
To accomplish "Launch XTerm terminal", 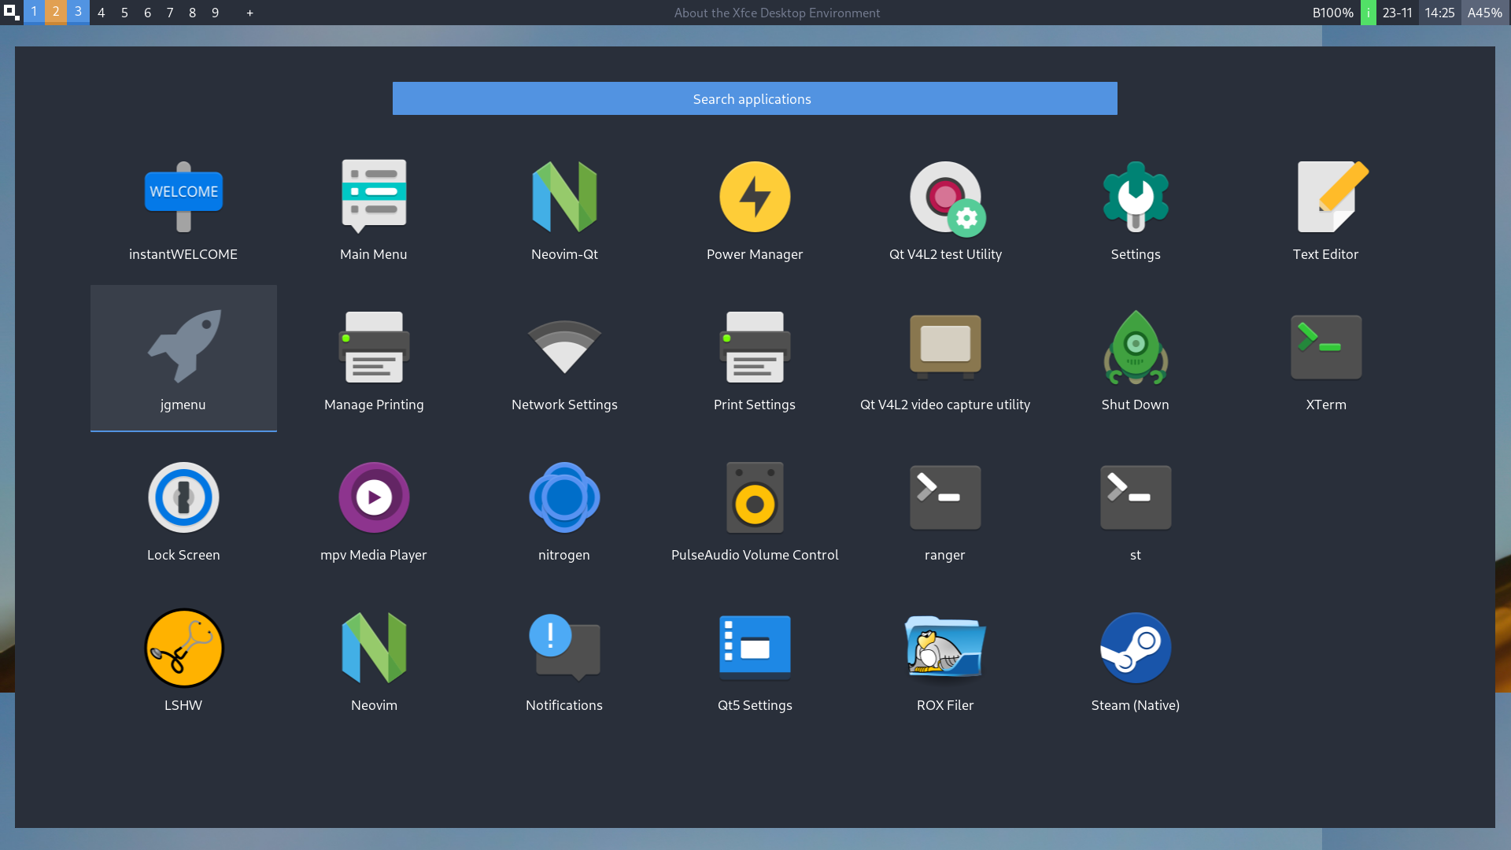I will [x=1326, y=347].
